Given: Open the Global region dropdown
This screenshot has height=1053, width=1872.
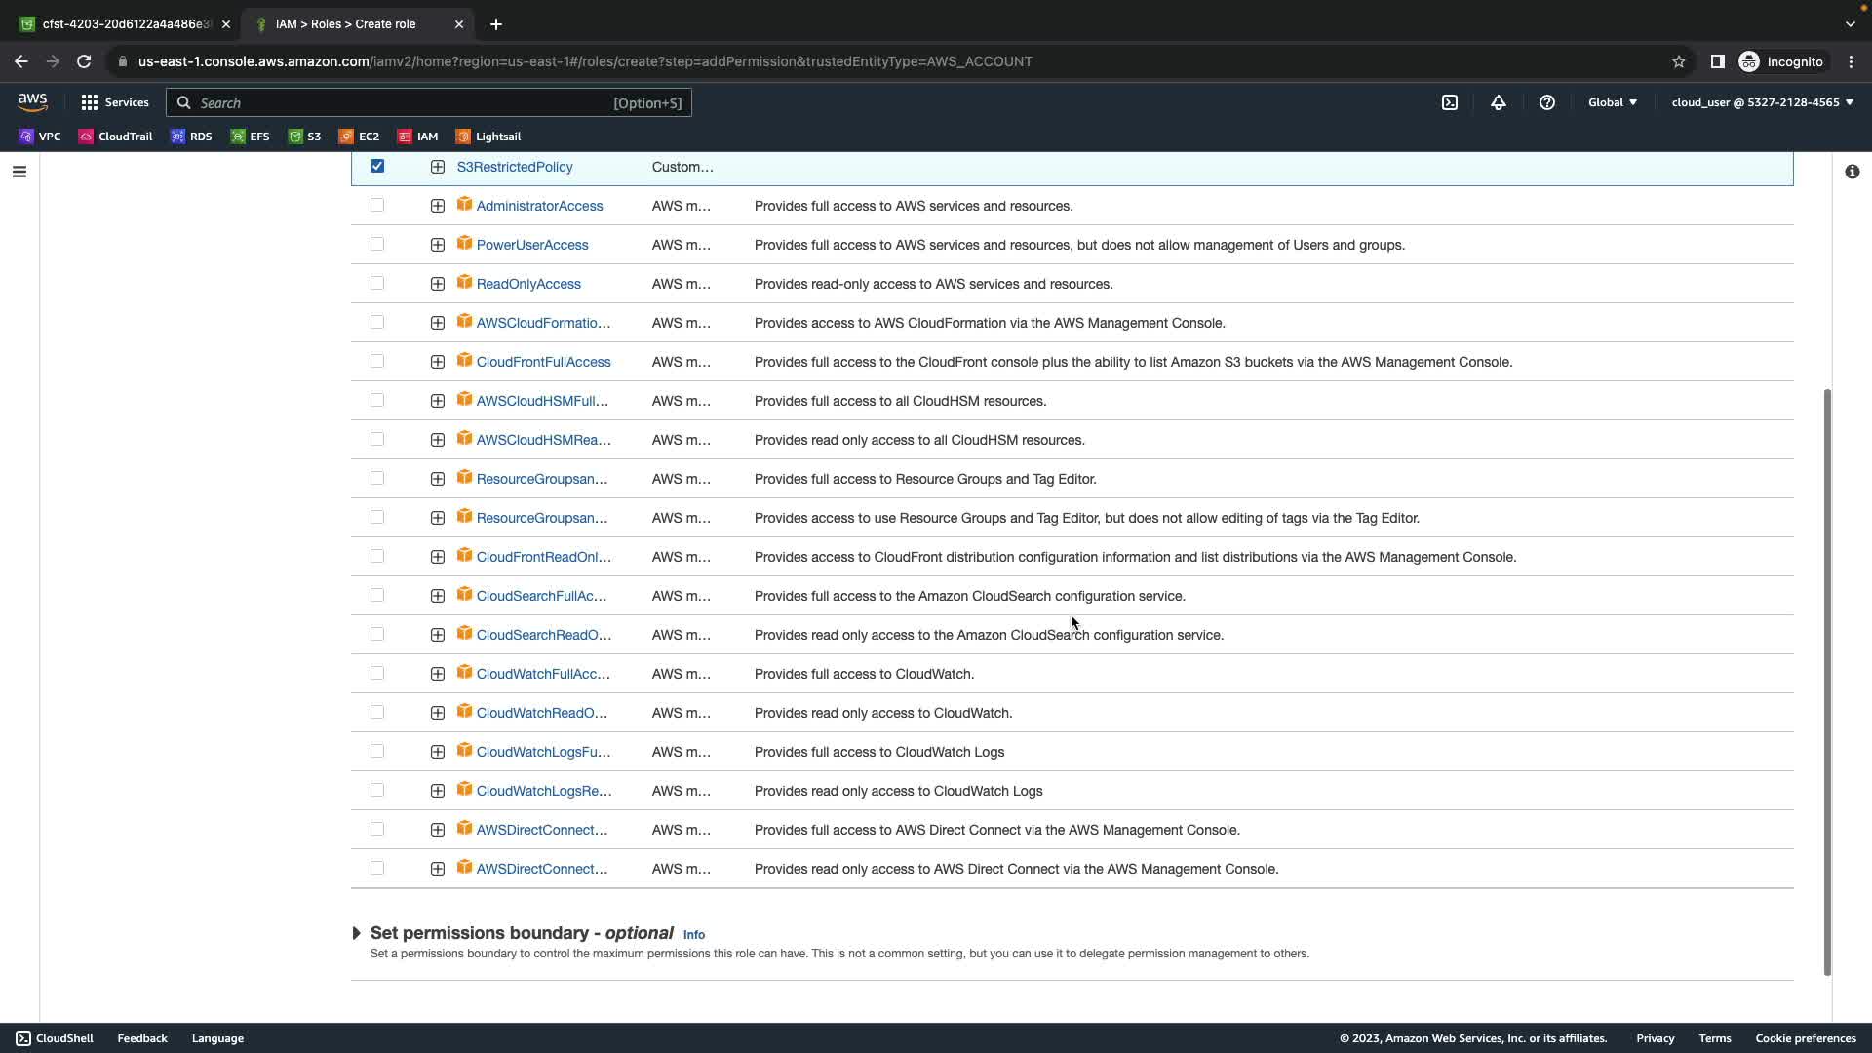Looking at the screenshot, I should 1612,102.
